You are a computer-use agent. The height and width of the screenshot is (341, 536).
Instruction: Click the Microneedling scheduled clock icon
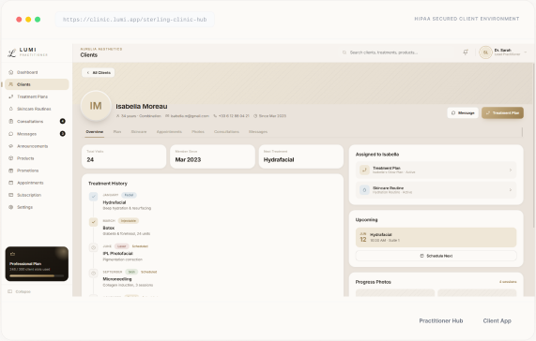click(93, 274)
